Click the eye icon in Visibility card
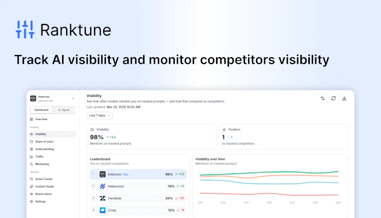 pyautogui.click(x=92, y=130)
